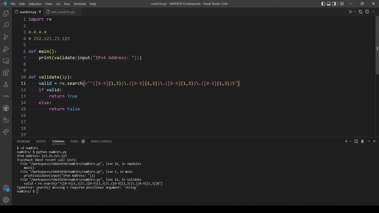Open the Terminal menu
379x213 pixels.
(x=80, y=4)
